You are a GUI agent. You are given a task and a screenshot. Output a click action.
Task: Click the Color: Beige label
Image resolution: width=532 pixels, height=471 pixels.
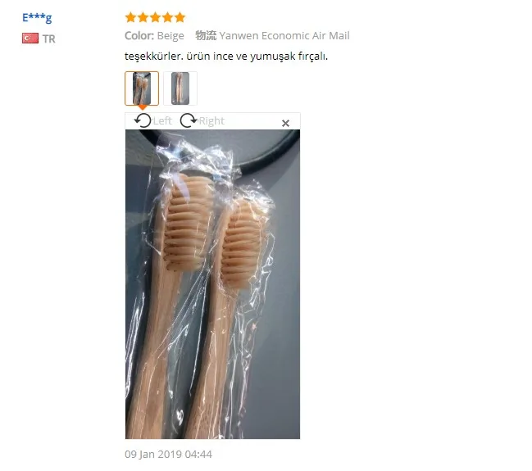click(154, 35)
